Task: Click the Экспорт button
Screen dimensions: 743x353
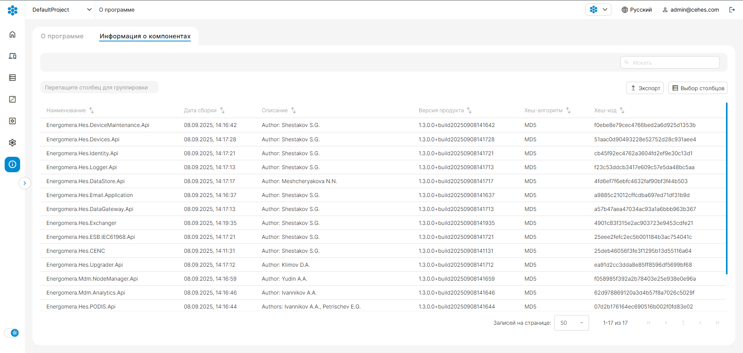Action: point(645,88)
